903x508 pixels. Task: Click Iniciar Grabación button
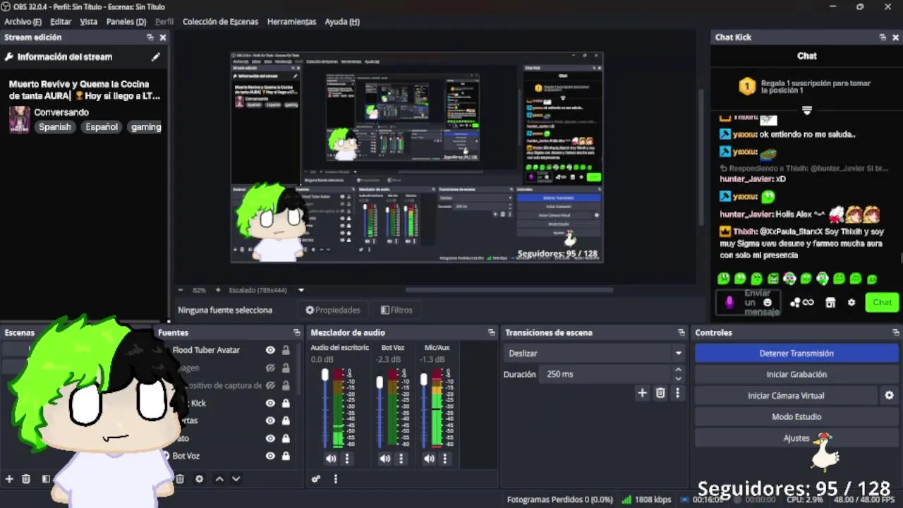(x=796, y=375)
